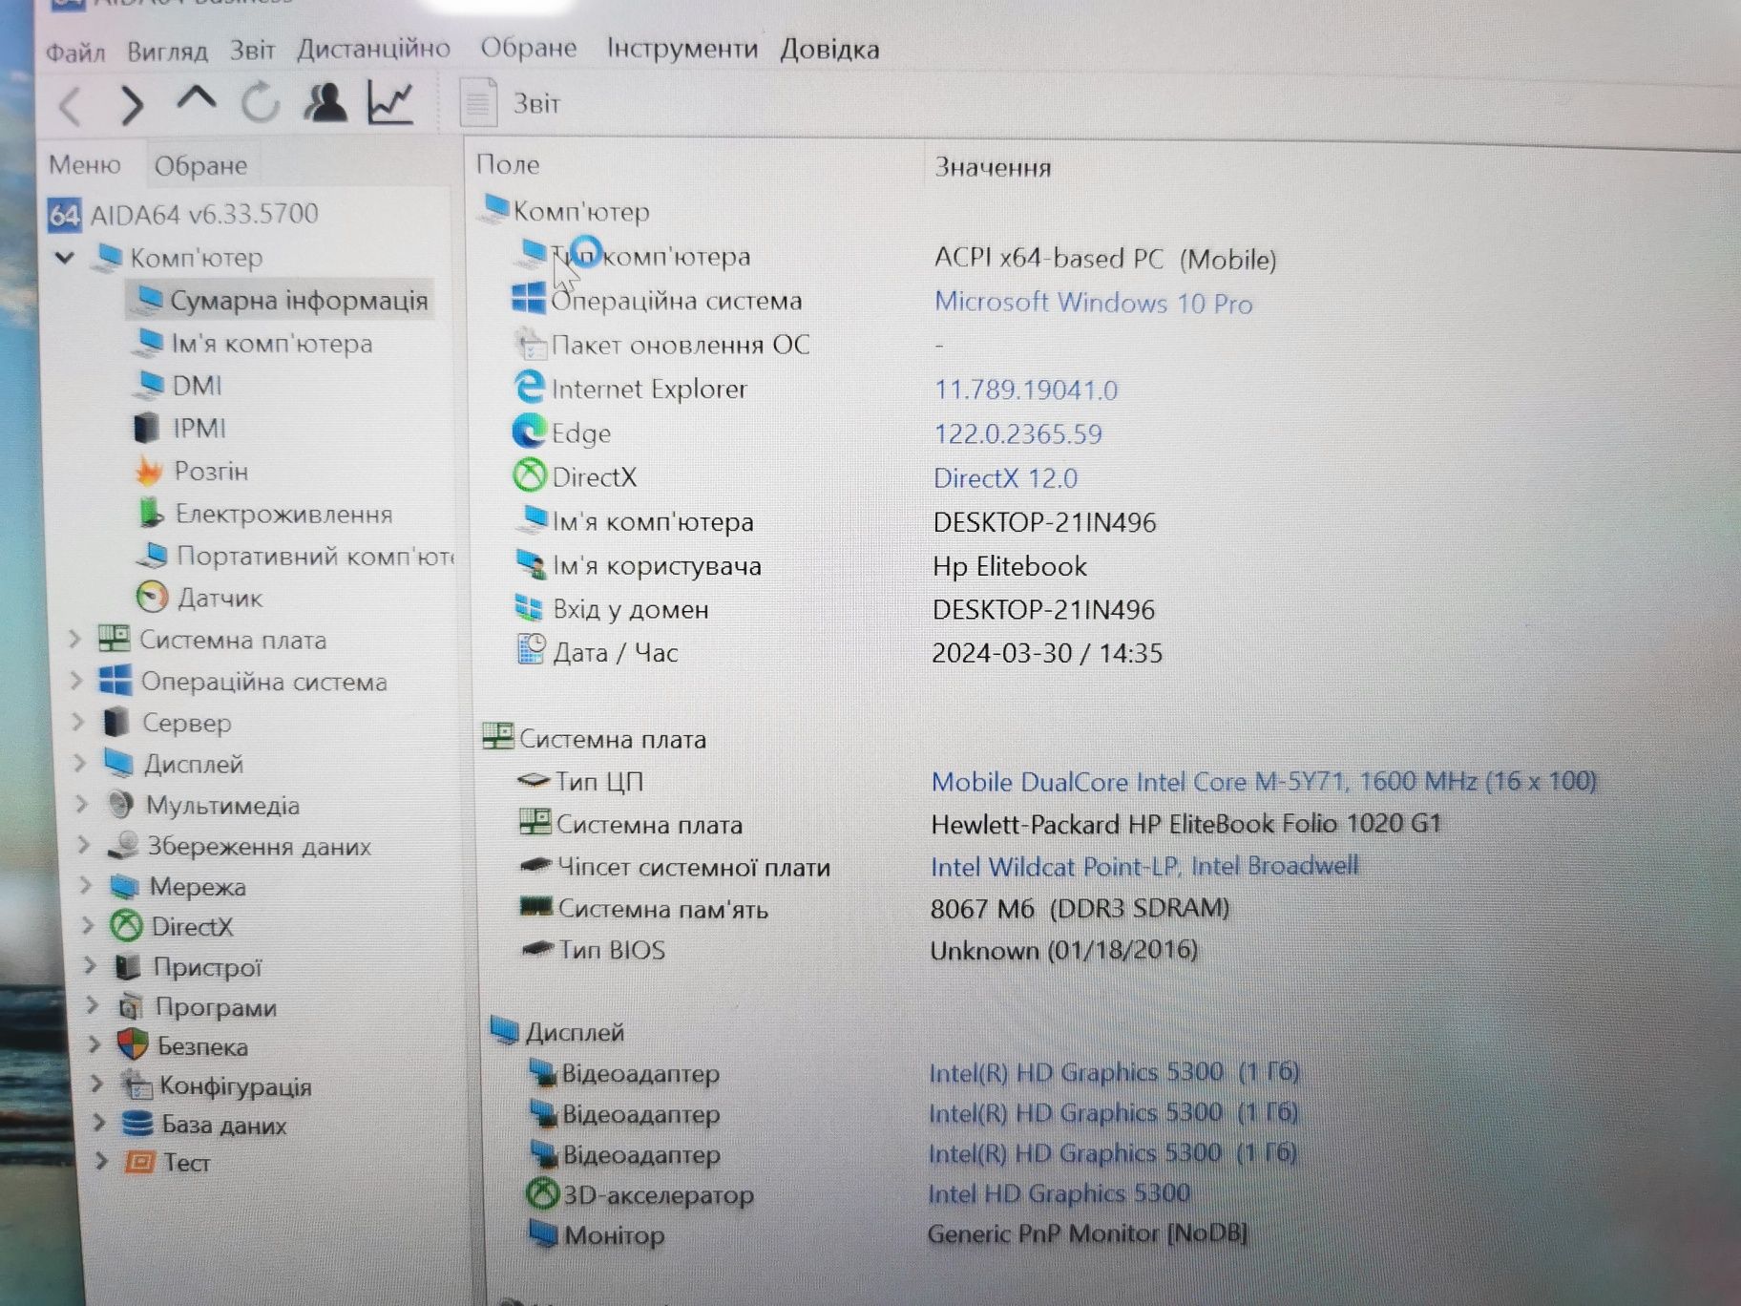The width and height of the screenshot is (1741, 1306).
Task: Expand the DirectX tree node in sidebar
Action: click(88, 925)
